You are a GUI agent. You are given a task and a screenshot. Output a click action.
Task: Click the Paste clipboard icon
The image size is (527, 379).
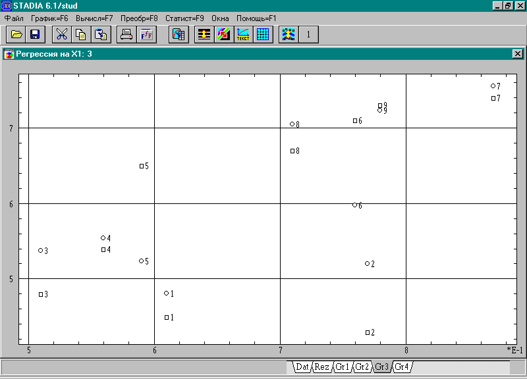coord(101,35)
